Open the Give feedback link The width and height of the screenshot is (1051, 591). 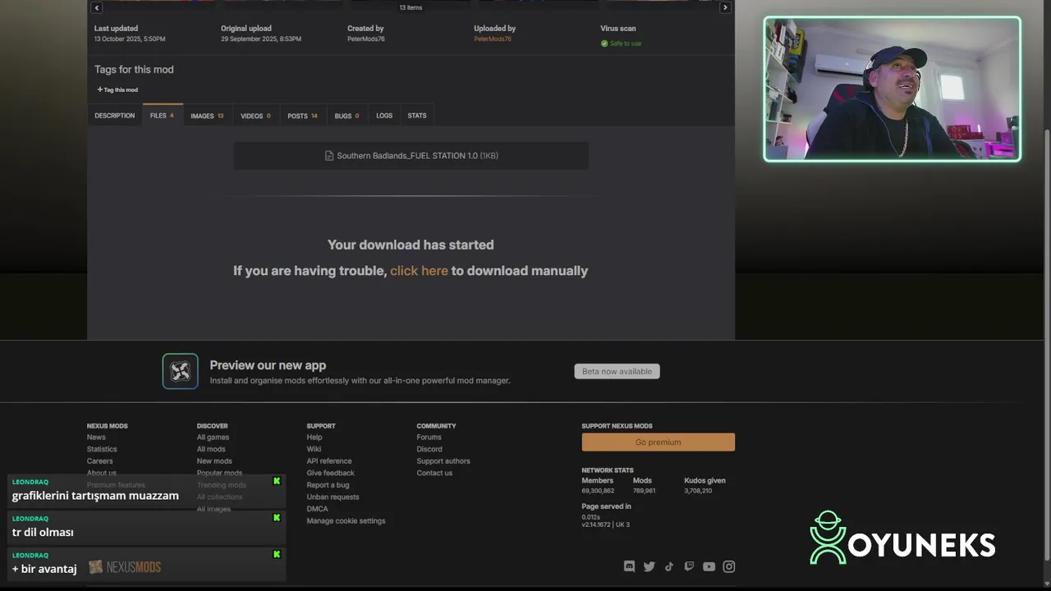(331, 473)
